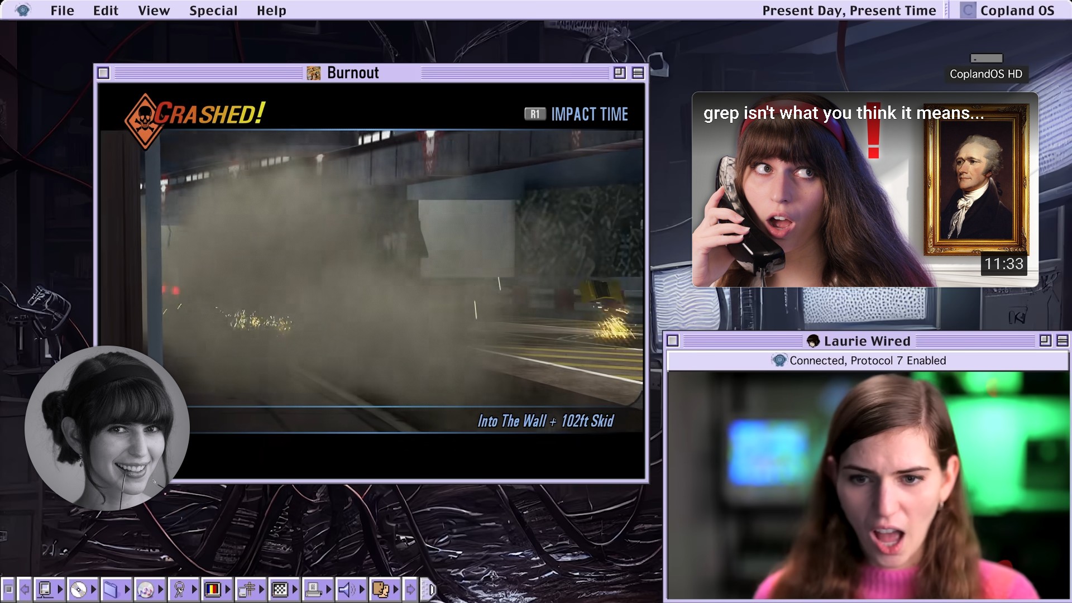The width and height of the screenshot is (1072, 603).
Task: Click the skull hazard Crashed icon
Action: pos(145,121)
